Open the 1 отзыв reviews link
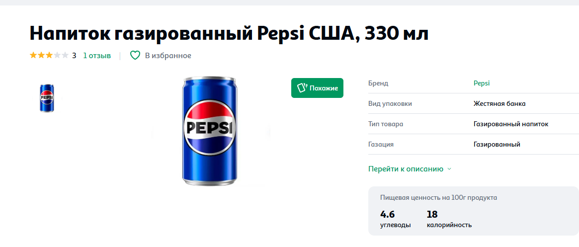Screen dimensions: 579x247 [97, 55]
